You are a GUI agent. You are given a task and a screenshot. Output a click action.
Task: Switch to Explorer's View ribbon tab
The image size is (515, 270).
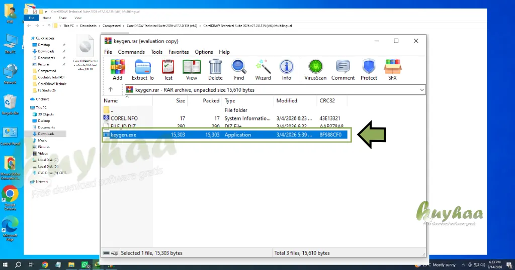78,18
